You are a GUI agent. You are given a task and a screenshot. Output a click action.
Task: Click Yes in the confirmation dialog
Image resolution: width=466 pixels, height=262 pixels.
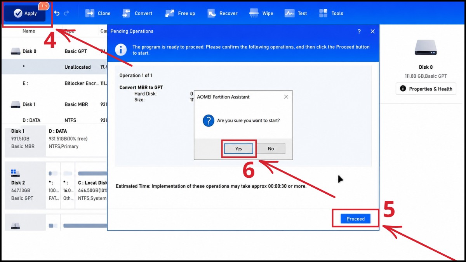(238, 149)
